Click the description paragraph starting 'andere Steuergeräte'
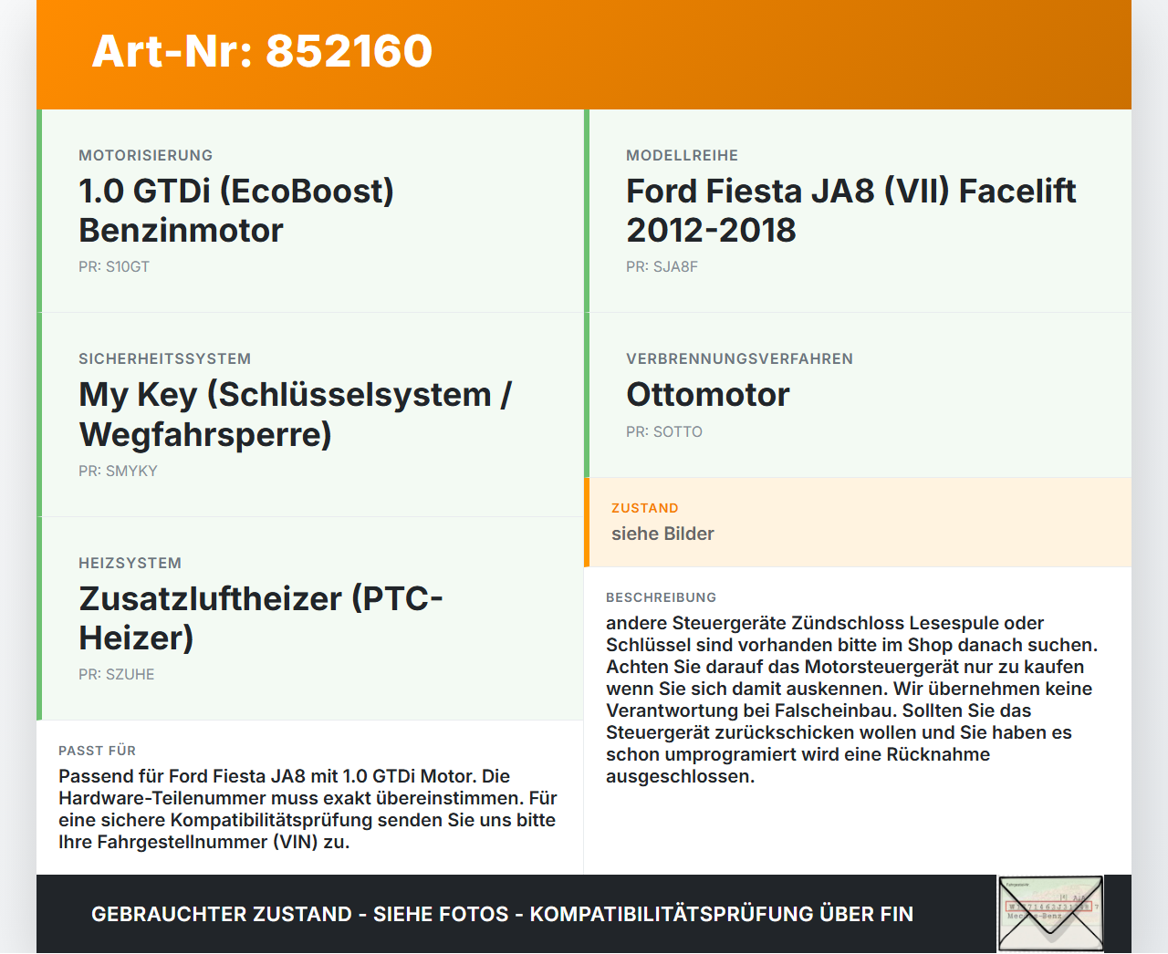 pos(852,700)
